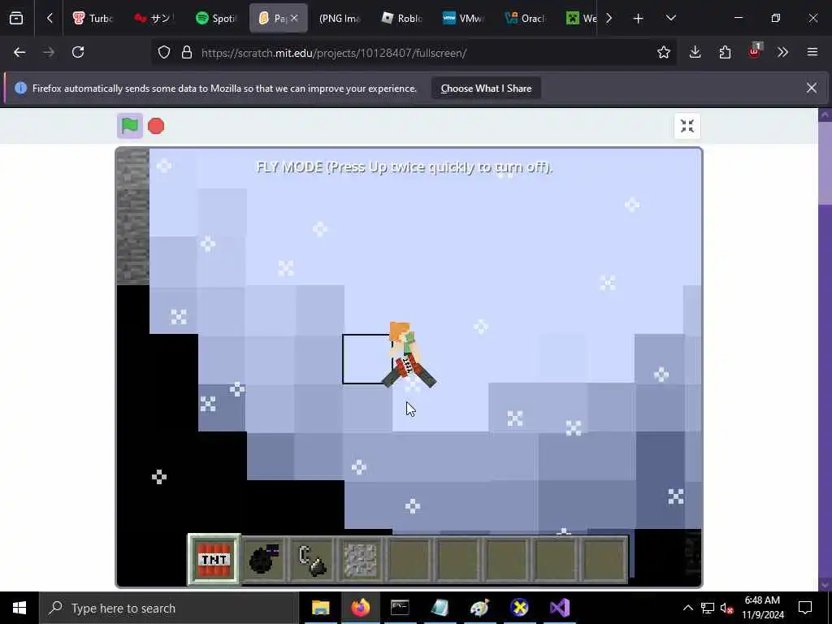The image size is (832, 624).
Task: Open the red extension with badge
Action: pyautogui.click(x=754, y=51)
